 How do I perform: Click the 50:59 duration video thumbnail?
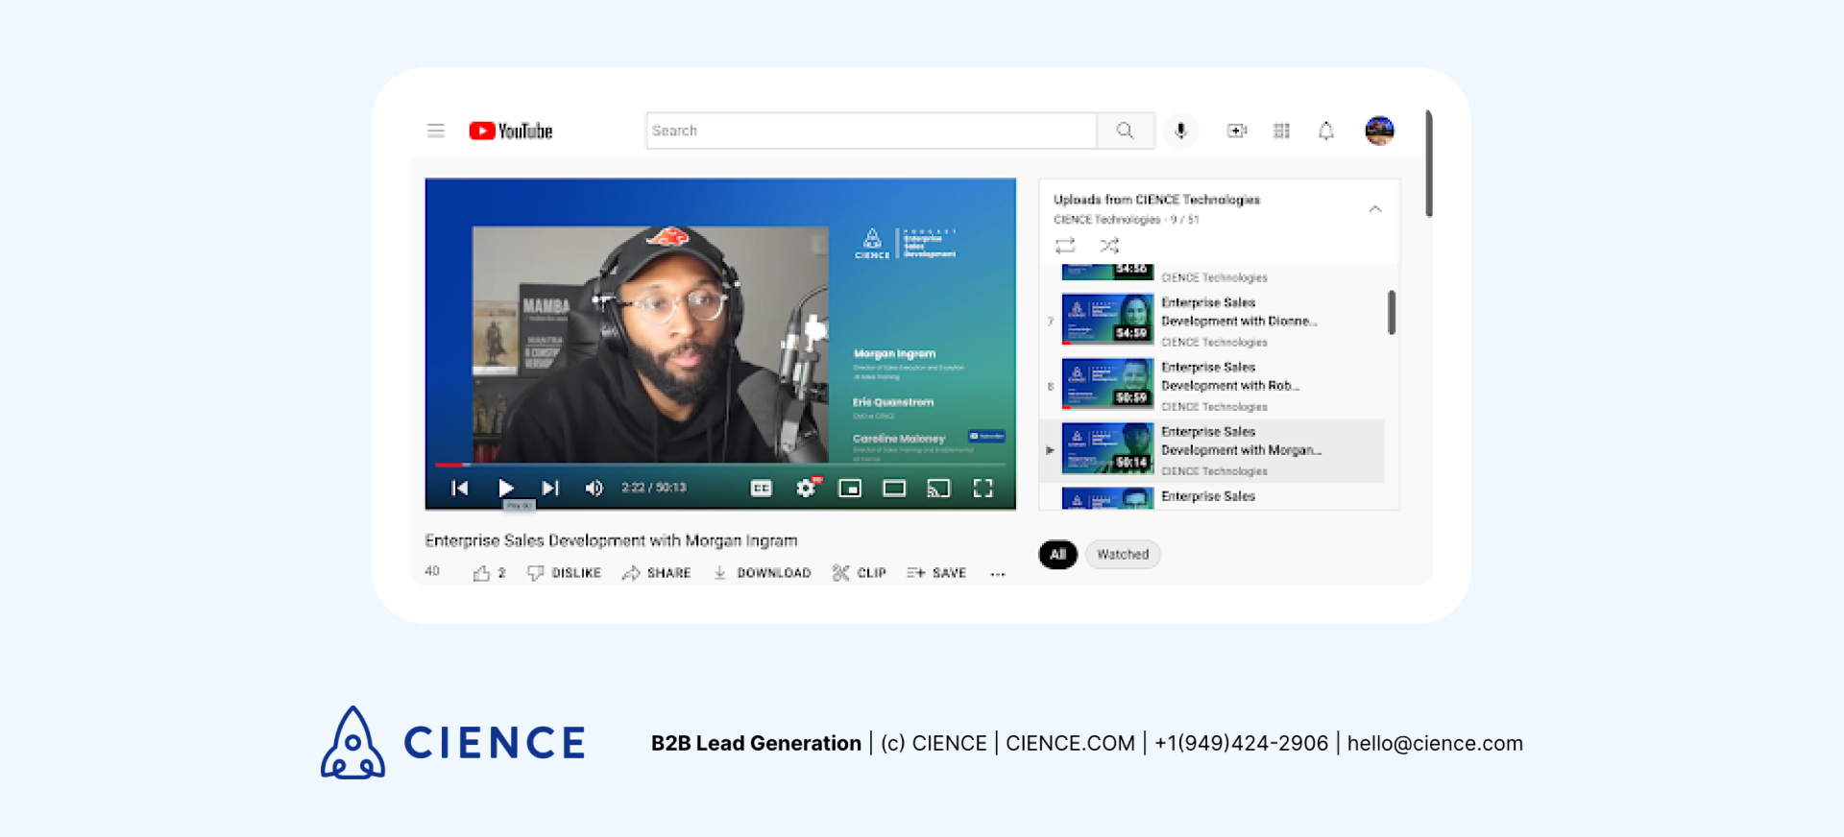[1107, 384]
